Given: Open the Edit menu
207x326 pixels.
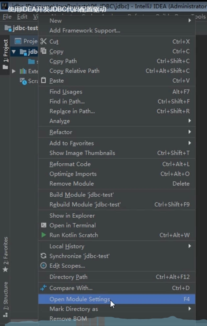Looking at the screenshot, I should pyautogui.click(x=22, y=16).
